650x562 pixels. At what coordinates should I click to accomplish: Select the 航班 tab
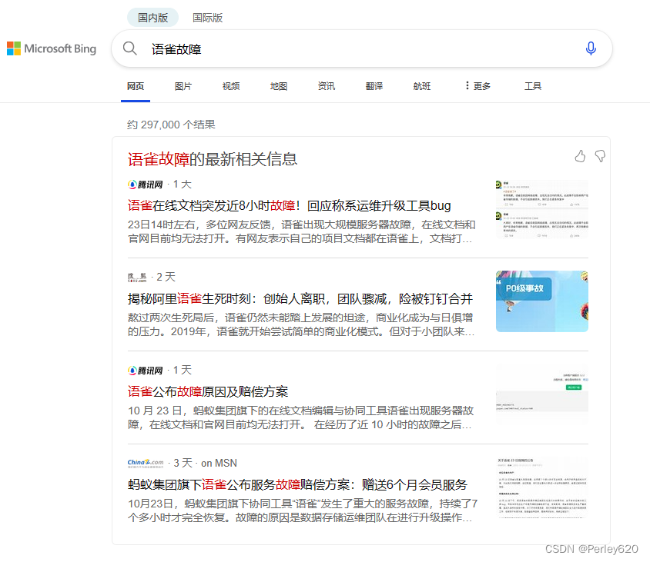point(421,86)
